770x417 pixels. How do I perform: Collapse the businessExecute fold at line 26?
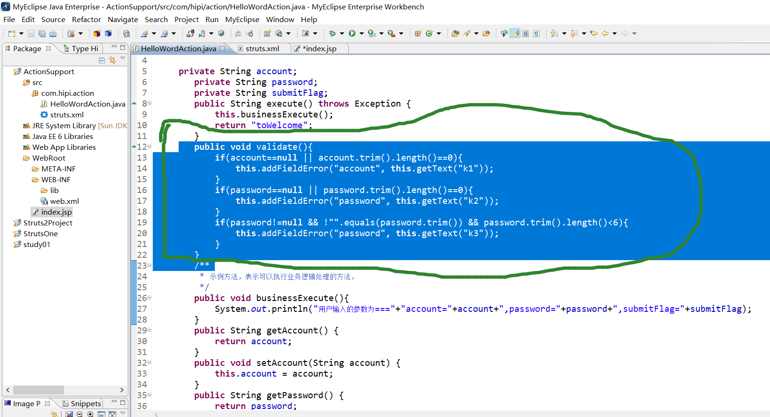[149, 298]
